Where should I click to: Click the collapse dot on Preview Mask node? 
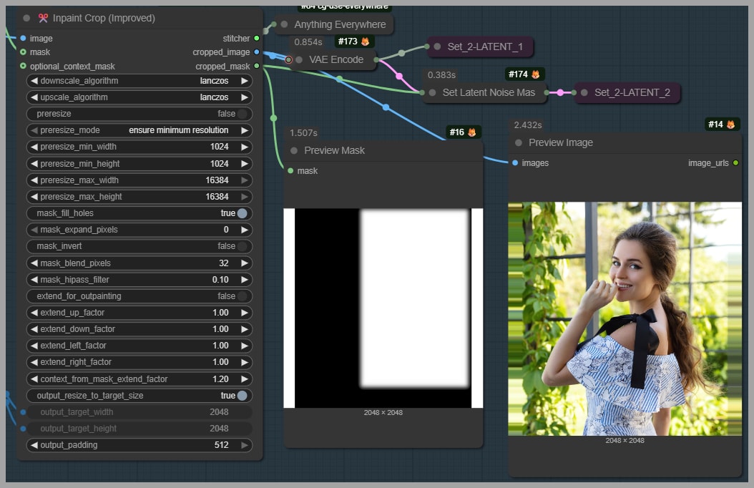tap(294, 150)
